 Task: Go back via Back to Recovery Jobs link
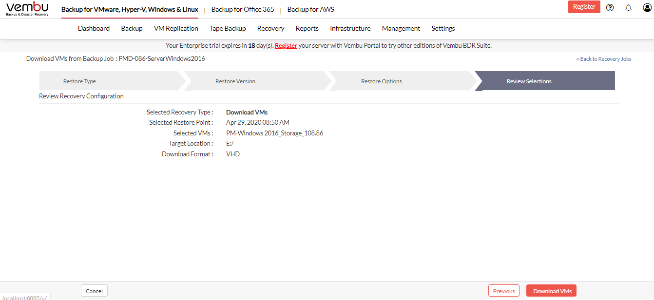point(603,59)
